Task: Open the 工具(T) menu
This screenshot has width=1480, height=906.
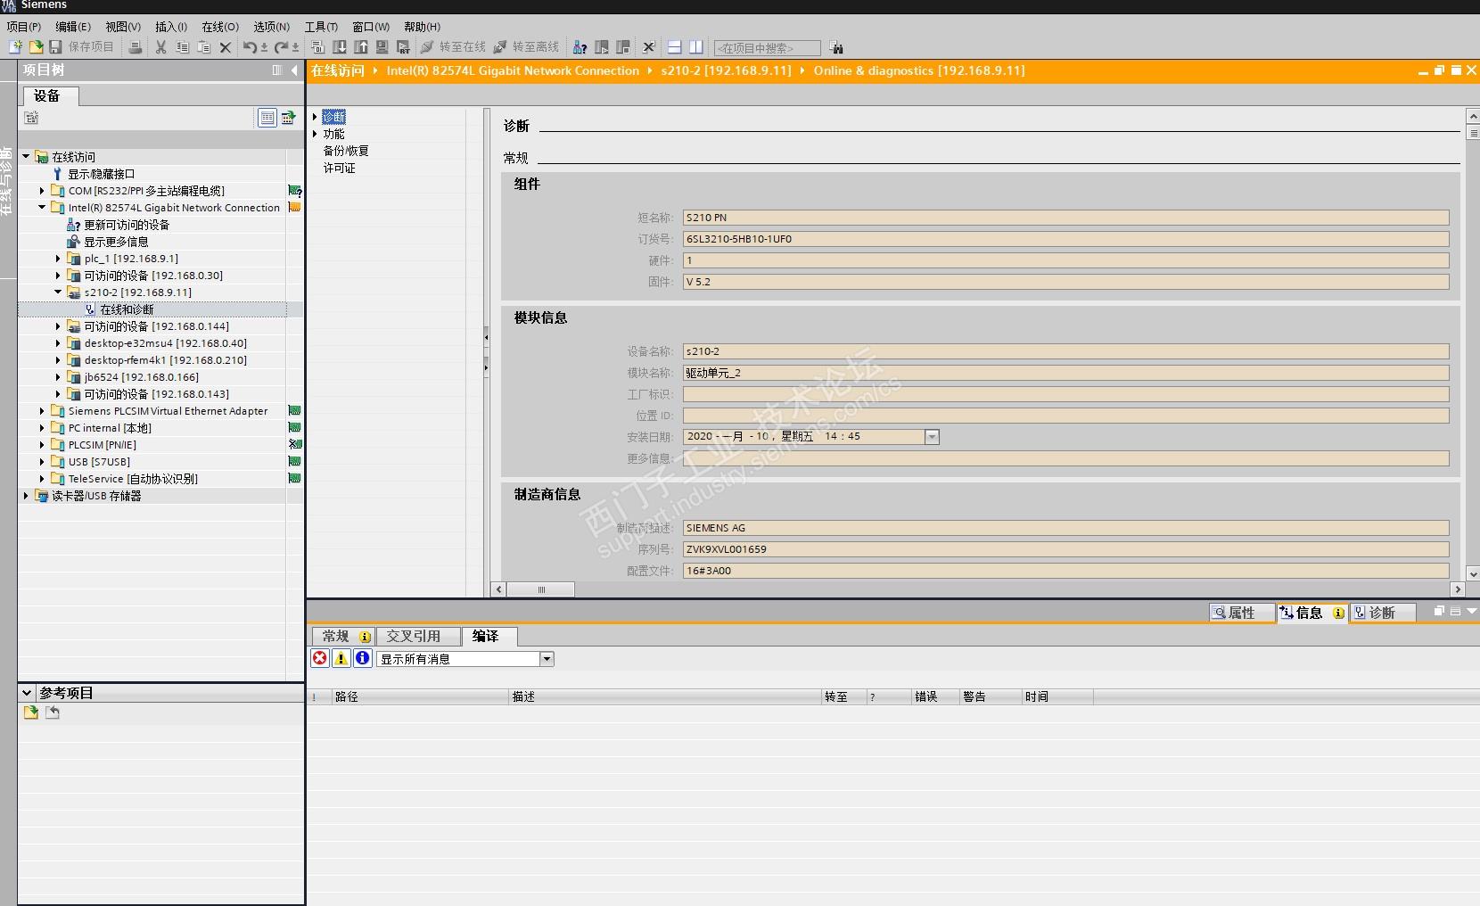Action: pyautogui.click(x=321, y=27)
